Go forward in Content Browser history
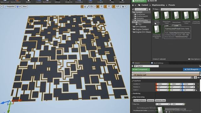The image size is (201, 113). [x=135, y=5]
